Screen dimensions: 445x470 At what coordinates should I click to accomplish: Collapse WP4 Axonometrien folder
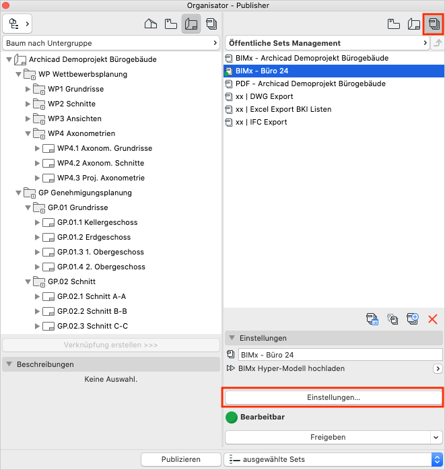(28, 133)
